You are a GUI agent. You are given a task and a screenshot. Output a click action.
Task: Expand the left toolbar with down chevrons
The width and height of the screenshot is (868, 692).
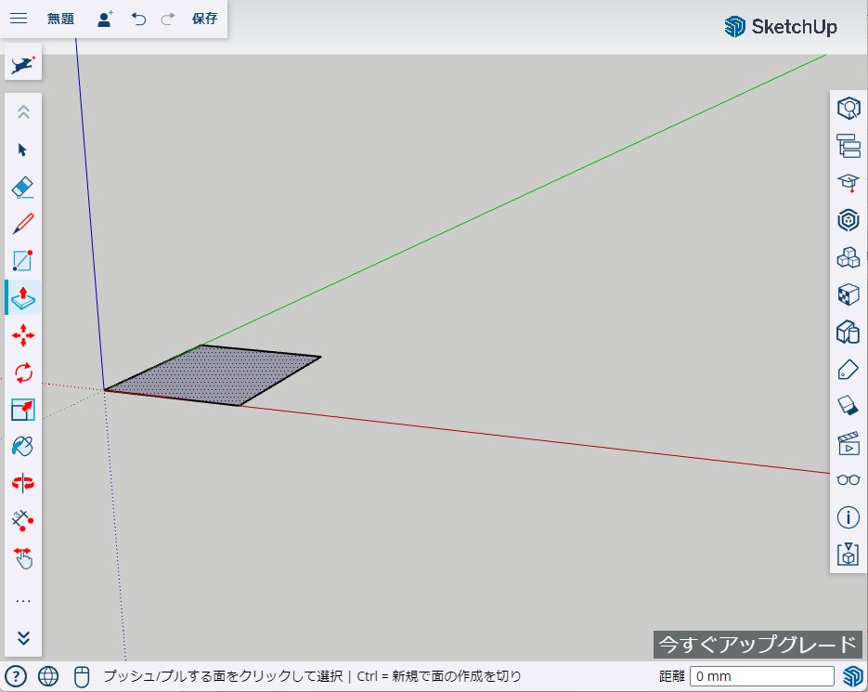23,638
